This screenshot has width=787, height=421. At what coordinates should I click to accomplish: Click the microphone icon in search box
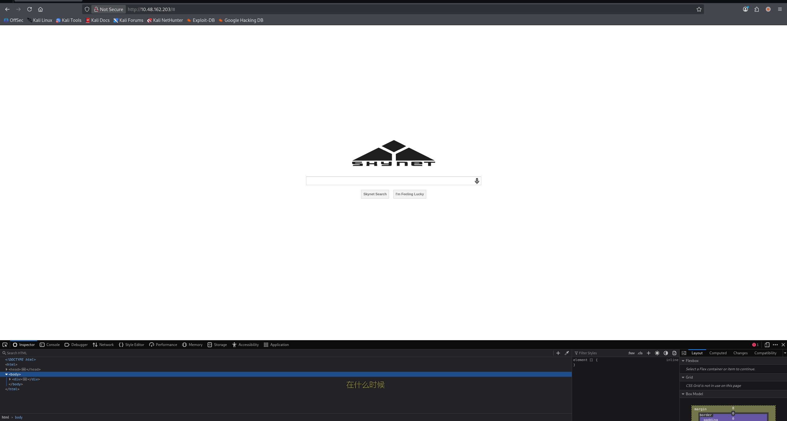(x=477, y=181)
